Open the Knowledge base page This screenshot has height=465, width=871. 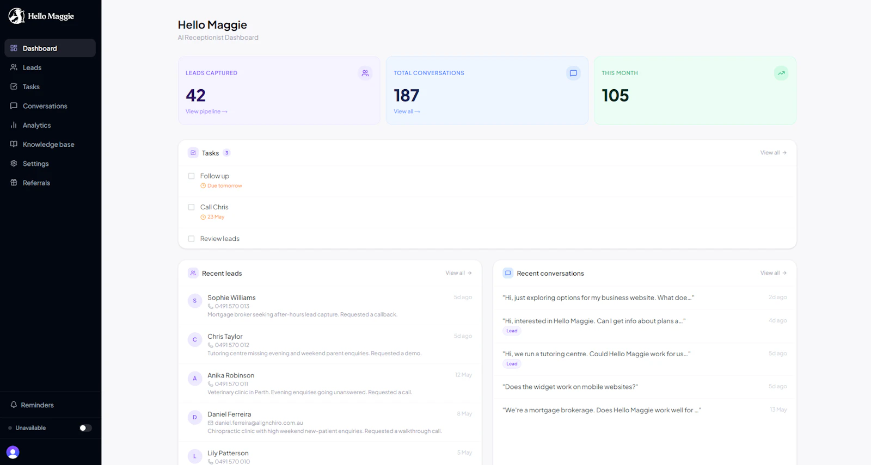[50, 144]
